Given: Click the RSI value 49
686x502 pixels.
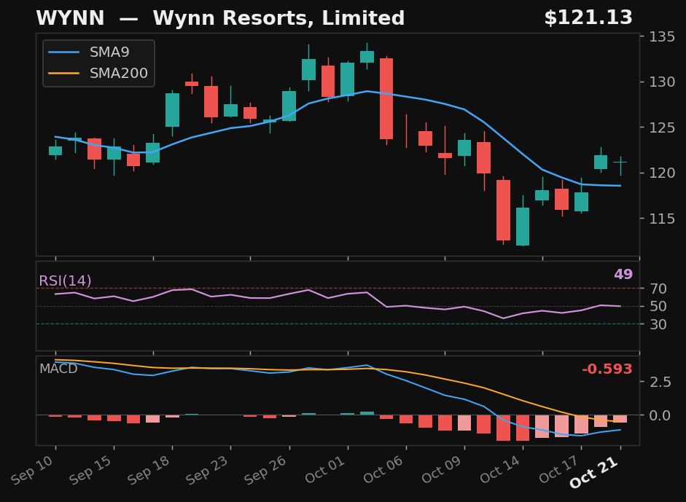Looking at the screenshot, I should (623, 274).
